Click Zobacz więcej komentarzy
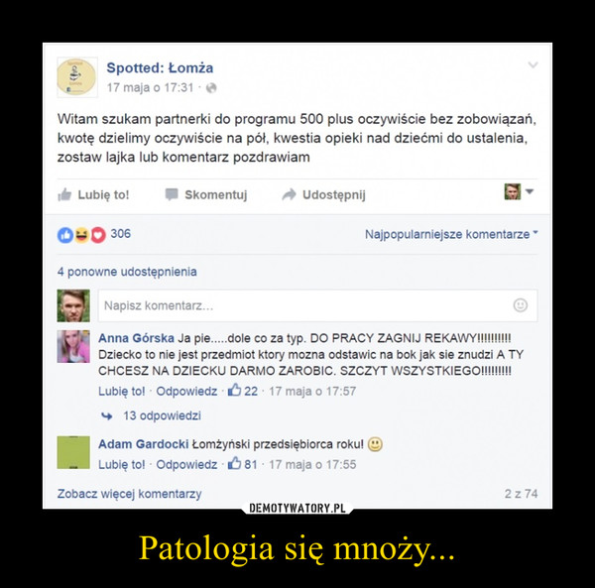Screen dimensions: 595x588 click(129, 494)
